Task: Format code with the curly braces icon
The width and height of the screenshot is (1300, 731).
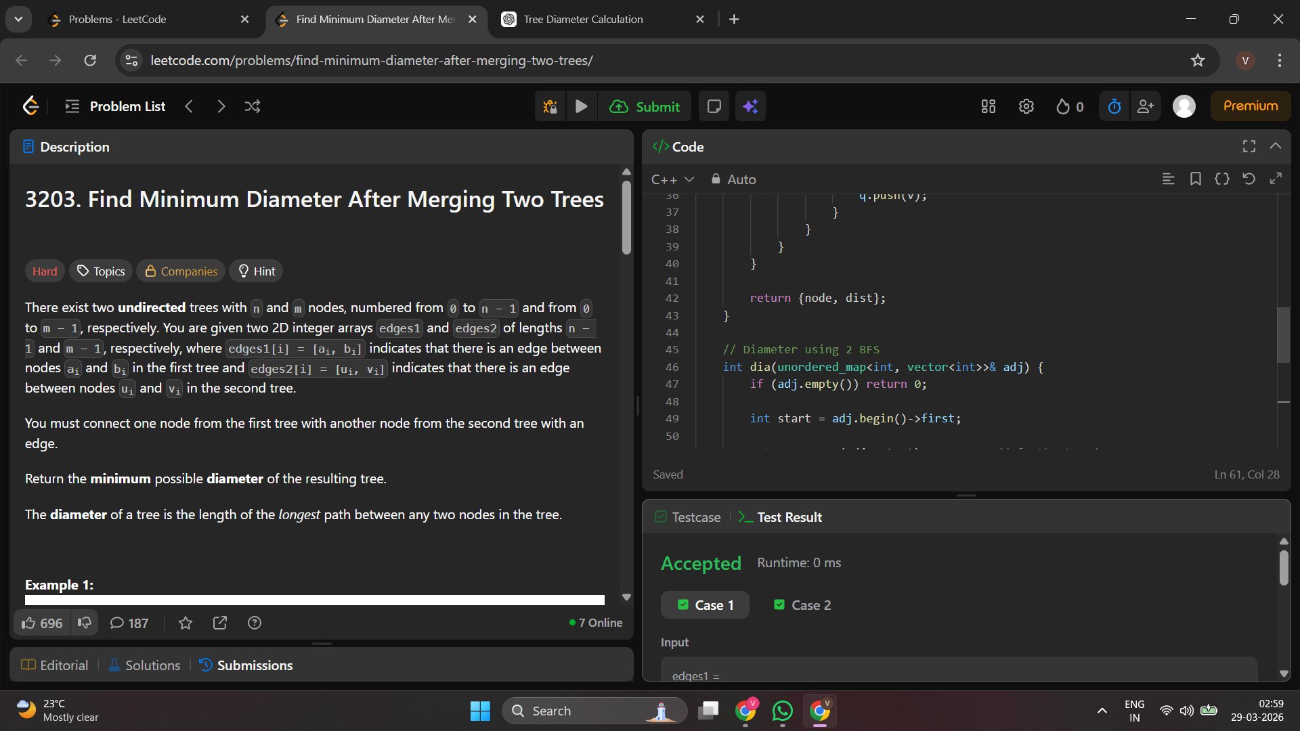Action: point(1221,179)
